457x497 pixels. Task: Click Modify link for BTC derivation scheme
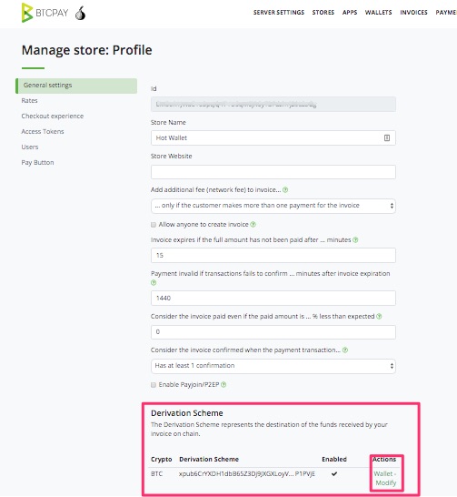(386, 482)
